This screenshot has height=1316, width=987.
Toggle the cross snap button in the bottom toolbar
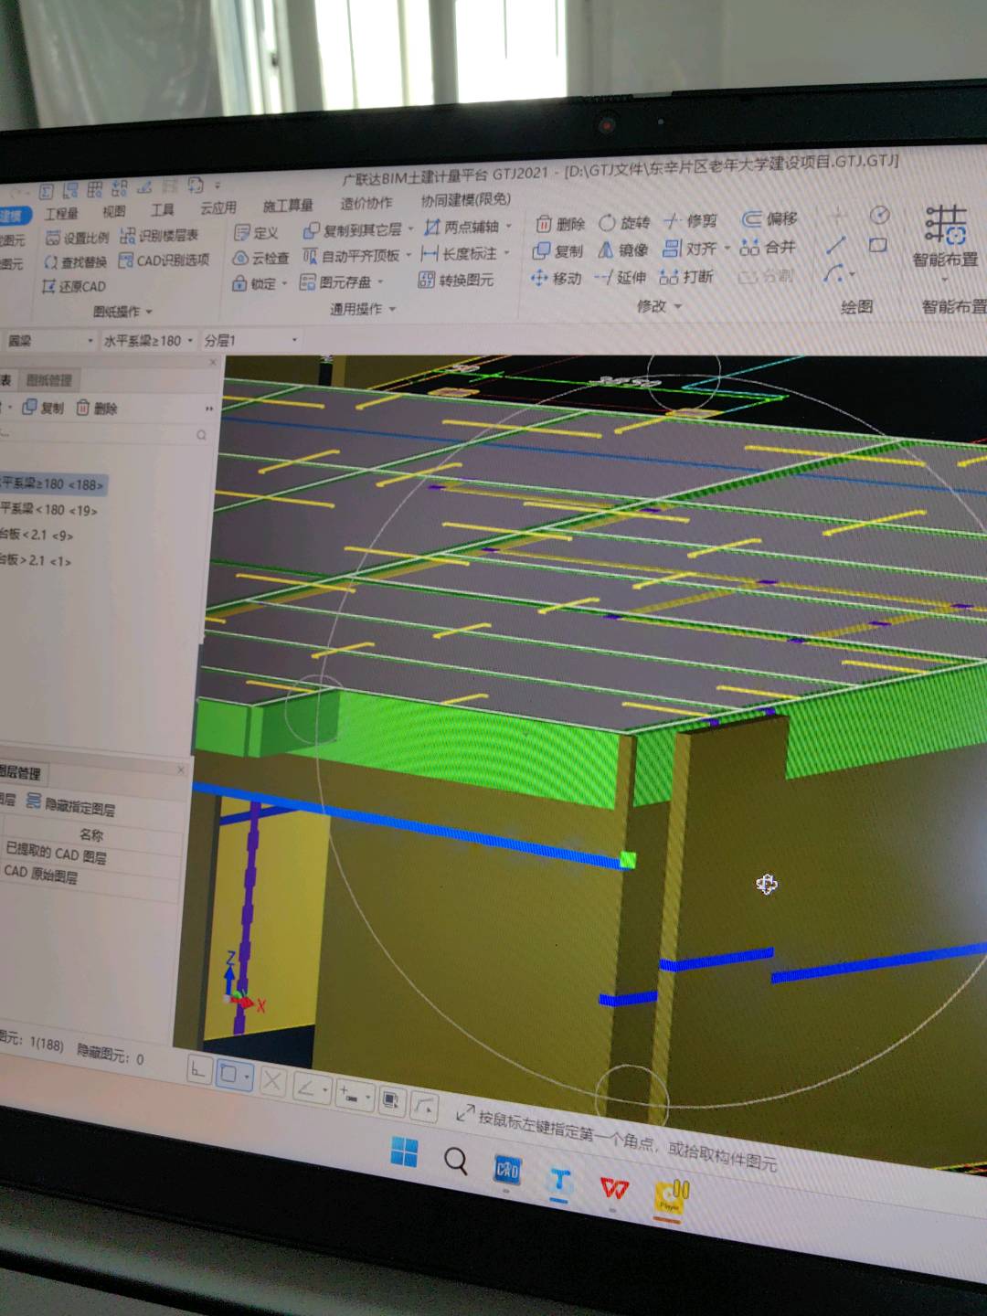click(272, 1082)
